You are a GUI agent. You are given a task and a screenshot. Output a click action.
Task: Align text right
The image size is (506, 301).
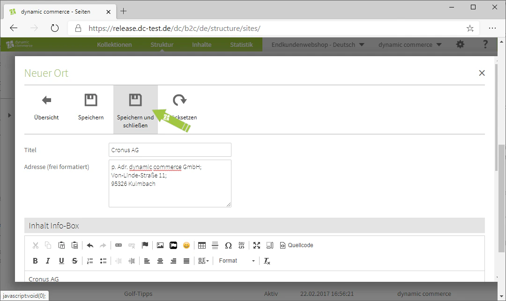173,261
